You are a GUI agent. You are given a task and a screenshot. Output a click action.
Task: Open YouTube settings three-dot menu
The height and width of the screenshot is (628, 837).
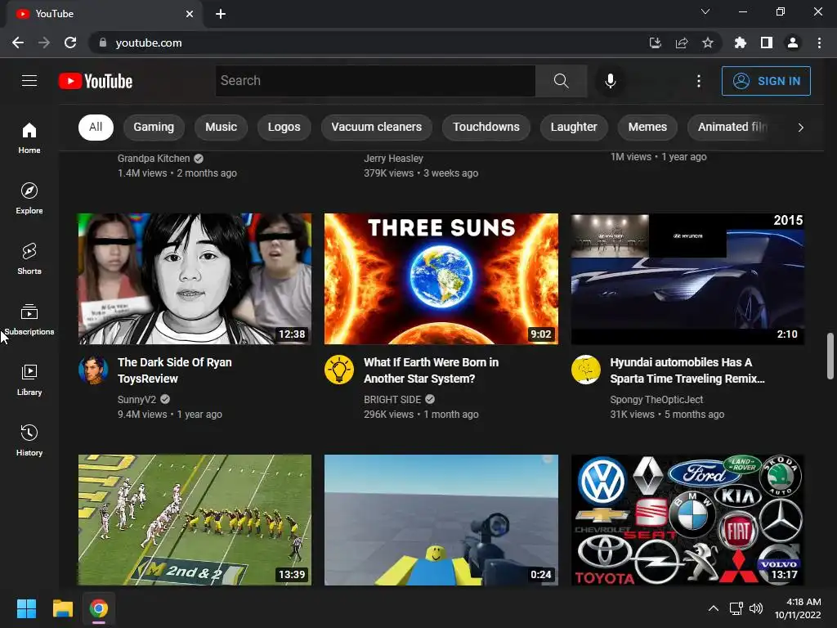698,81
